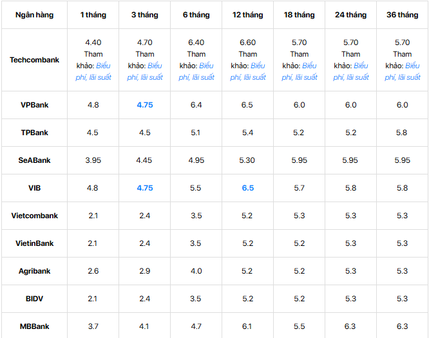This screenshot has height=338, width=429.
Task: Click VPBank's blue 4.75 rate link
Action: point(145,105)
